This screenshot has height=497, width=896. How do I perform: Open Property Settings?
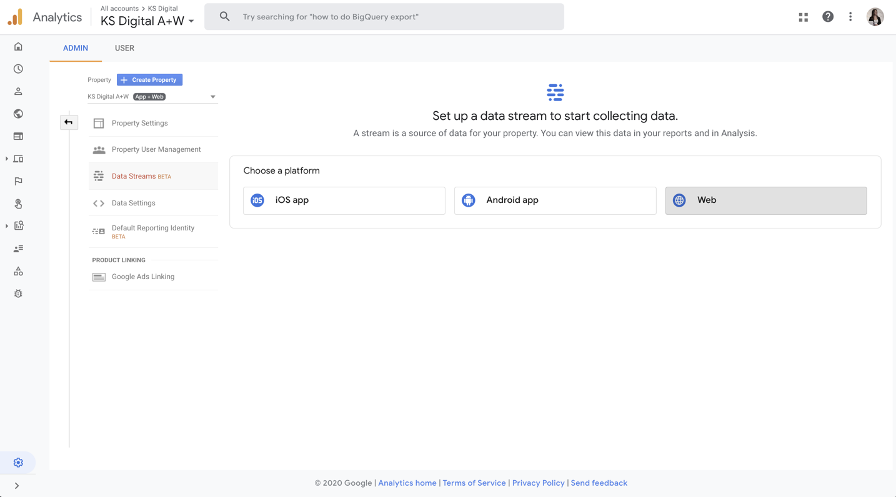[154, 123]
